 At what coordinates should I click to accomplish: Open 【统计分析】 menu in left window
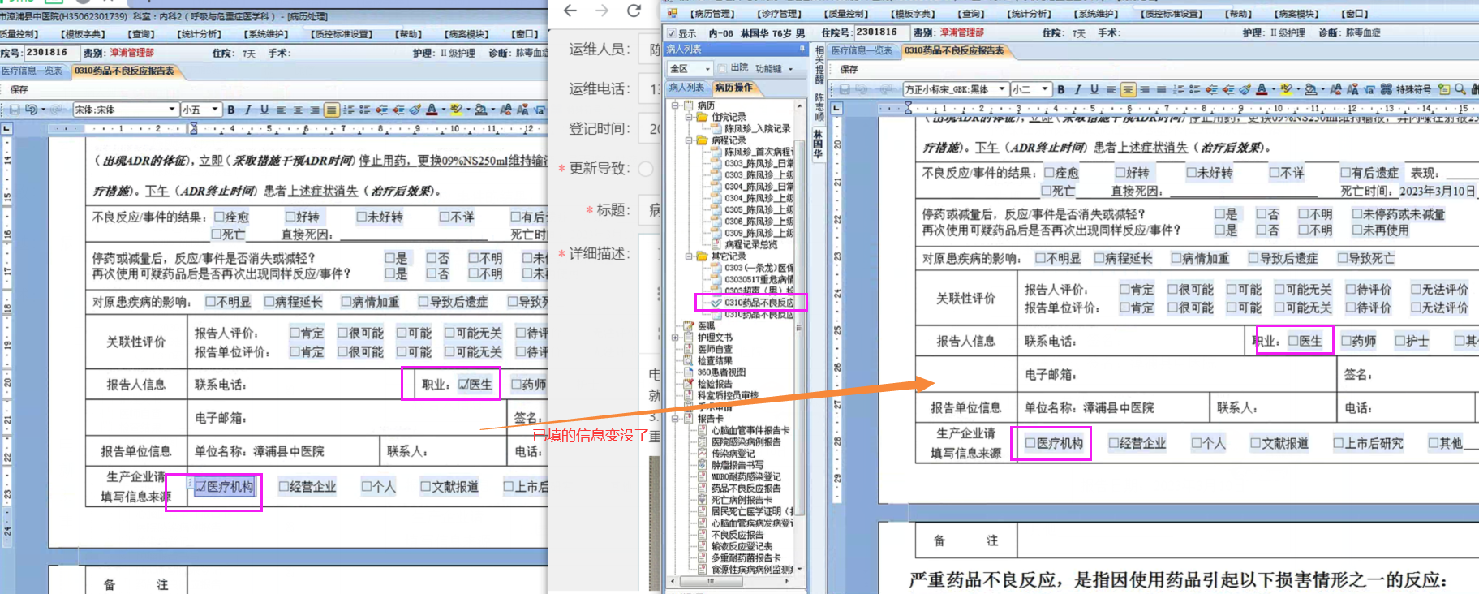tap(200, 34)
